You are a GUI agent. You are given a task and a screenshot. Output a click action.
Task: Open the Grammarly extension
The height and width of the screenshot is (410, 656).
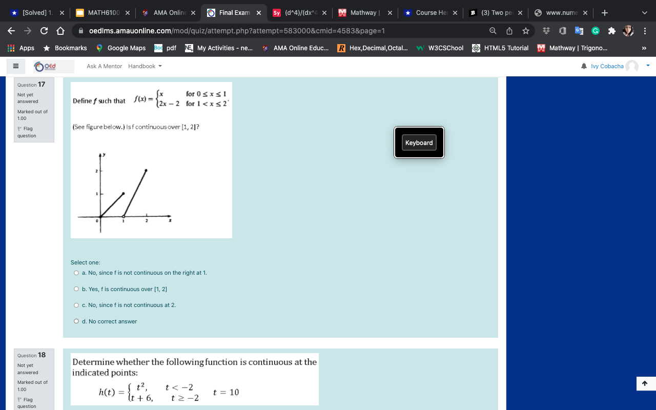click(x=595, y=31)
